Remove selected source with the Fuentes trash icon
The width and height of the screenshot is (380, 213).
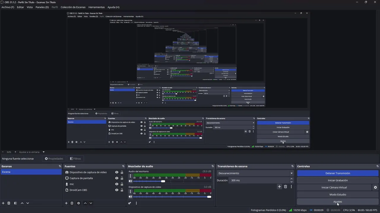(72, 203)
